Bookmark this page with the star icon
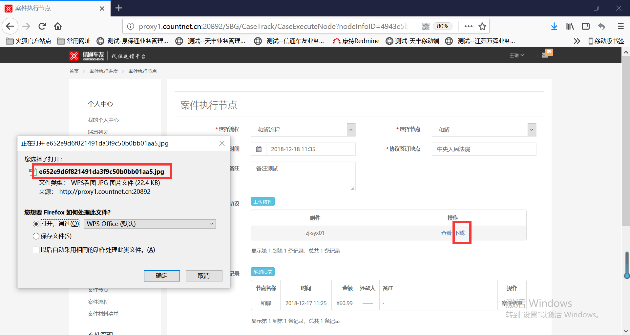 482,26
